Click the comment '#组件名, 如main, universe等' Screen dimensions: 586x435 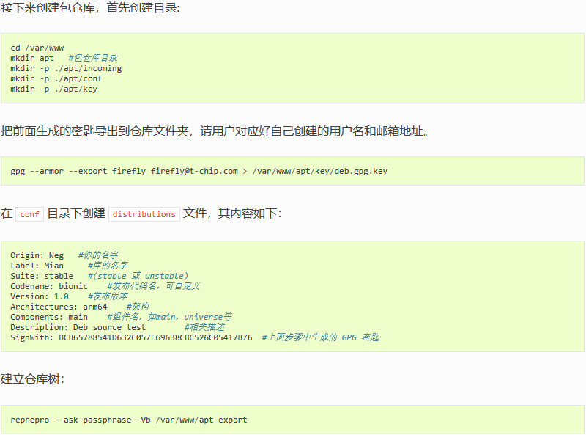(170, 317)
